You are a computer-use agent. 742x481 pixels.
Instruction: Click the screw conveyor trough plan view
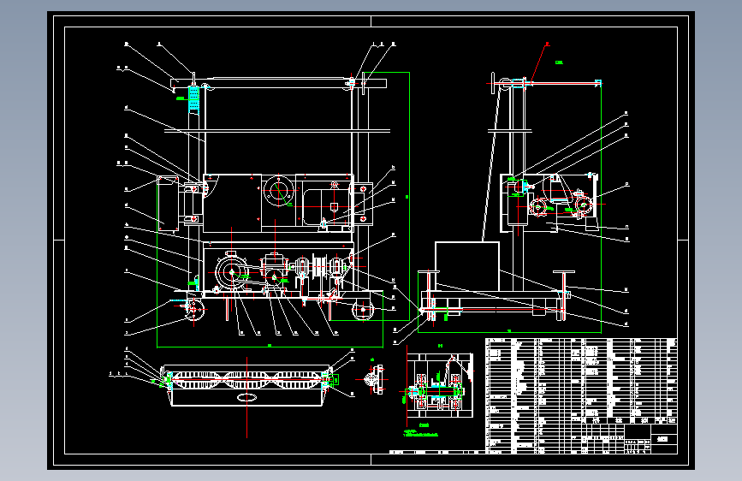coord(246,384)
